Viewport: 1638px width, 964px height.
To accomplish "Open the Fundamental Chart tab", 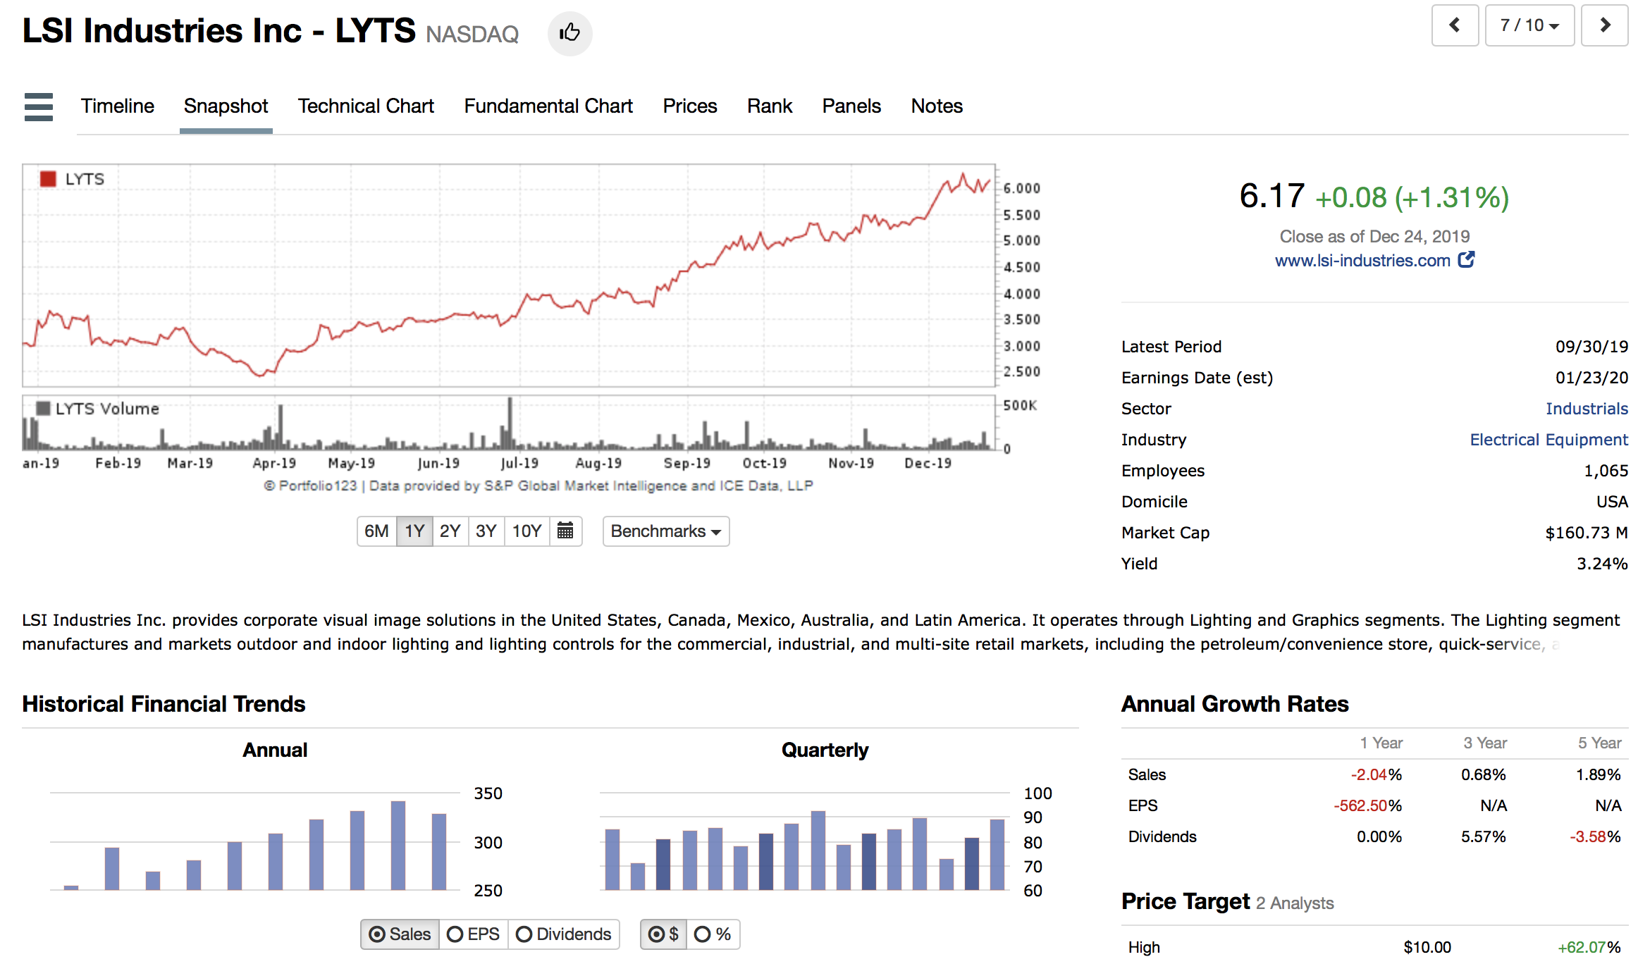I will click(548, 106).
